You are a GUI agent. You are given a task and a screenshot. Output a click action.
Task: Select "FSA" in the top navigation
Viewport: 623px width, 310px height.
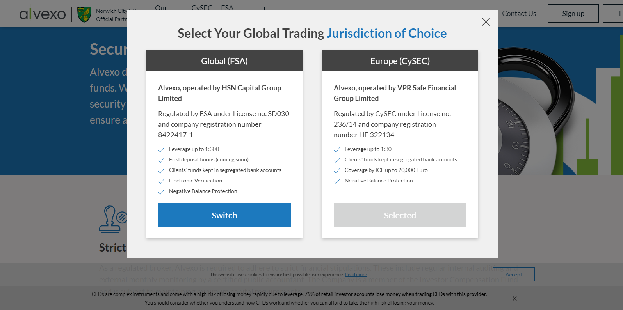[x=228, y=8]
